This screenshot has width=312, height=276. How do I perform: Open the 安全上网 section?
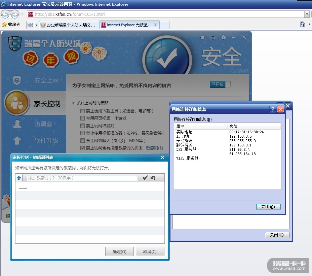pyautogui.click(x=46, y=80)
